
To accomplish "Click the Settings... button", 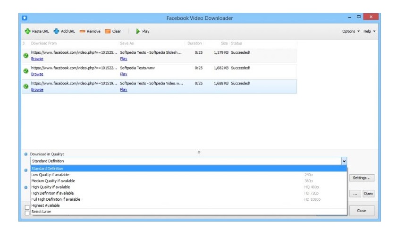I will pos(362,178).
